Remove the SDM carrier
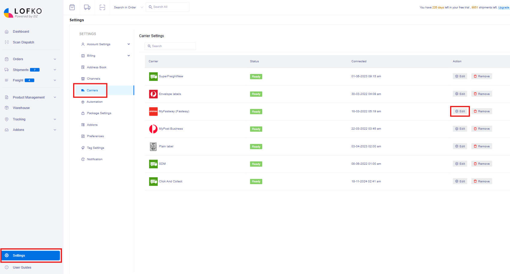Viewport: 510px width, 274px height. click(482, 164)
